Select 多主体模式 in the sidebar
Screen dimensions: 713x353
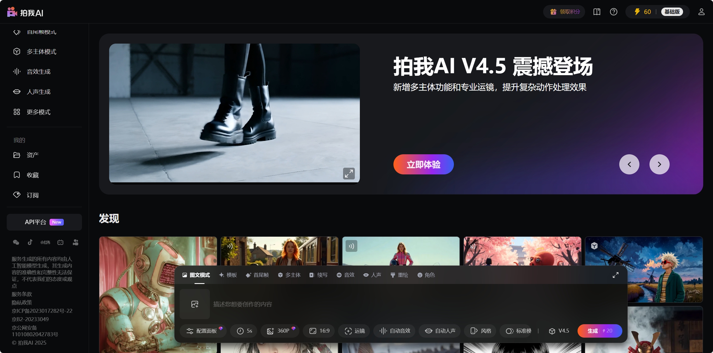coord(41,52)
